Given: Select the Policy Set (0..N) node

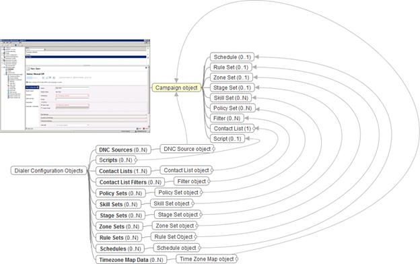Looking at the screenshot, I should point(232,108).
